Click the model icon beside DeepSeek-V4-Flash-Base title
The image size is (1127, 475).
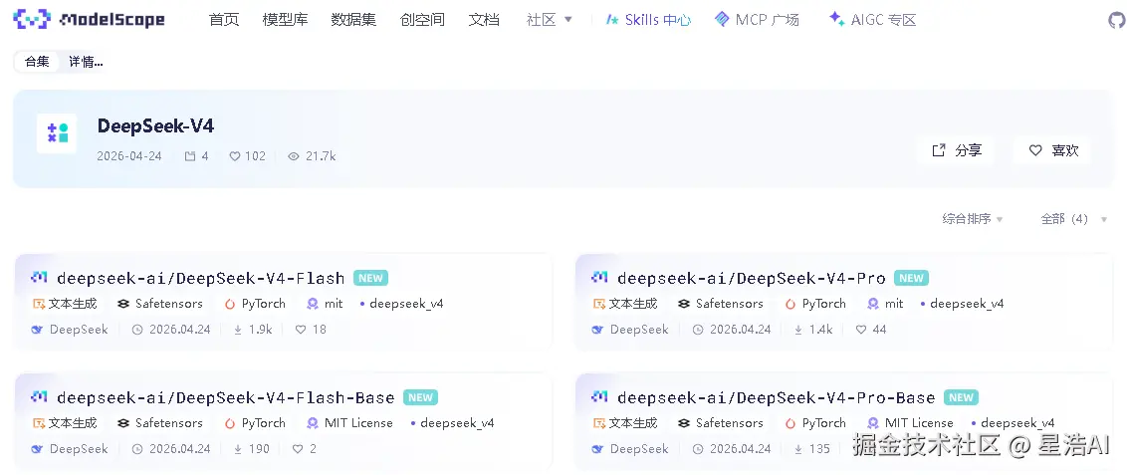point(39,396)
